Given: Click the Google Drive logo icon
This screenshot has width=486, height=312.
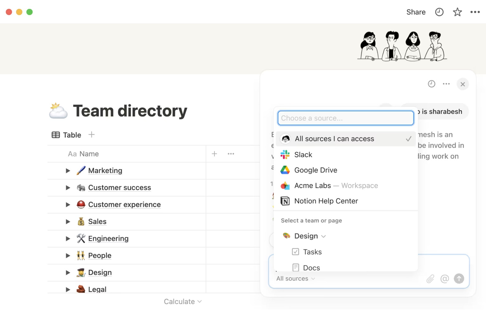Looking at the screenshot, I should tap(285, 170).
